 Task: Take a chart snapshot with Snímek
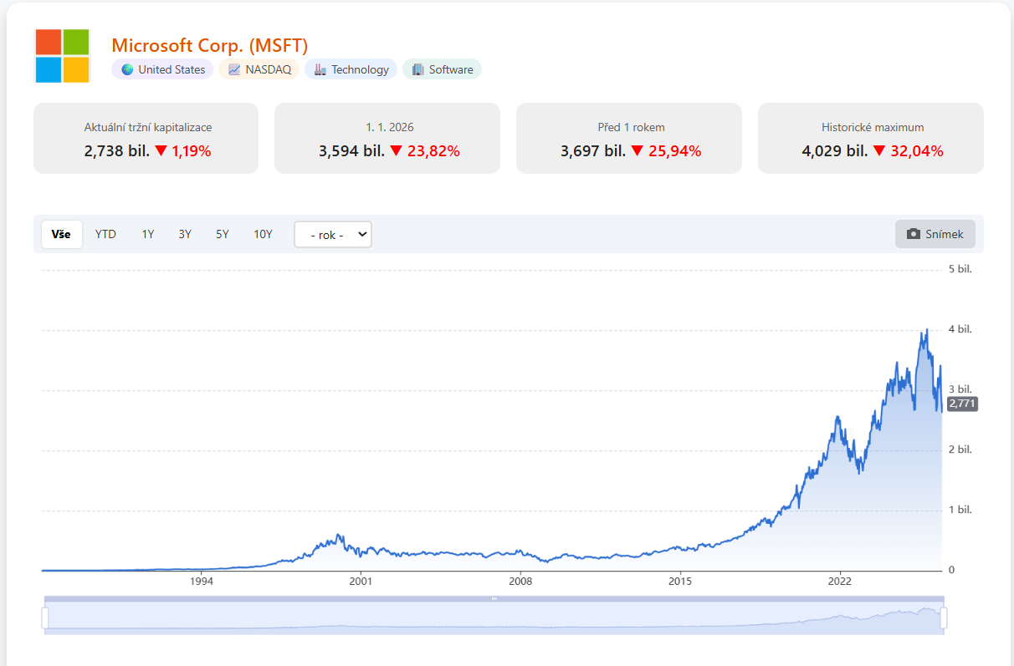(x=935, y=234)
